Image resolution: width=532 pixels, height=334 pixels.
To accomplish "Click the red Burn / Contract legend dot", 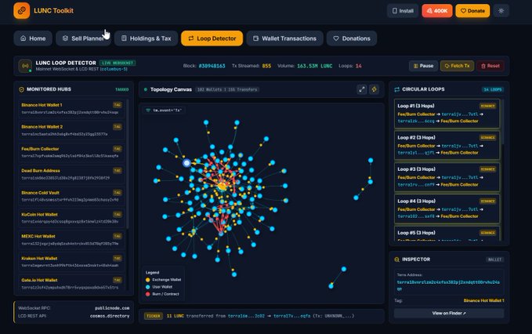I will coord(147,294).
